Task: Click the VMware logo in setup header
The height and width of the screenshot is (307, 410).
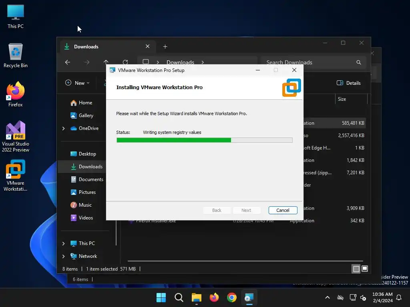Action: click(x=291, y=88)
